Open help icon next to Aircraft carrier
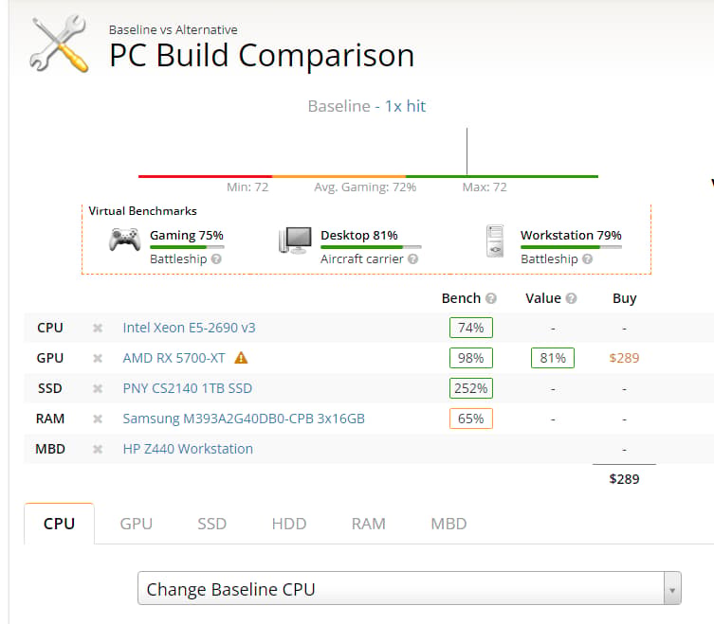Viewport: 714px width, 624px height. coord(412,259)
